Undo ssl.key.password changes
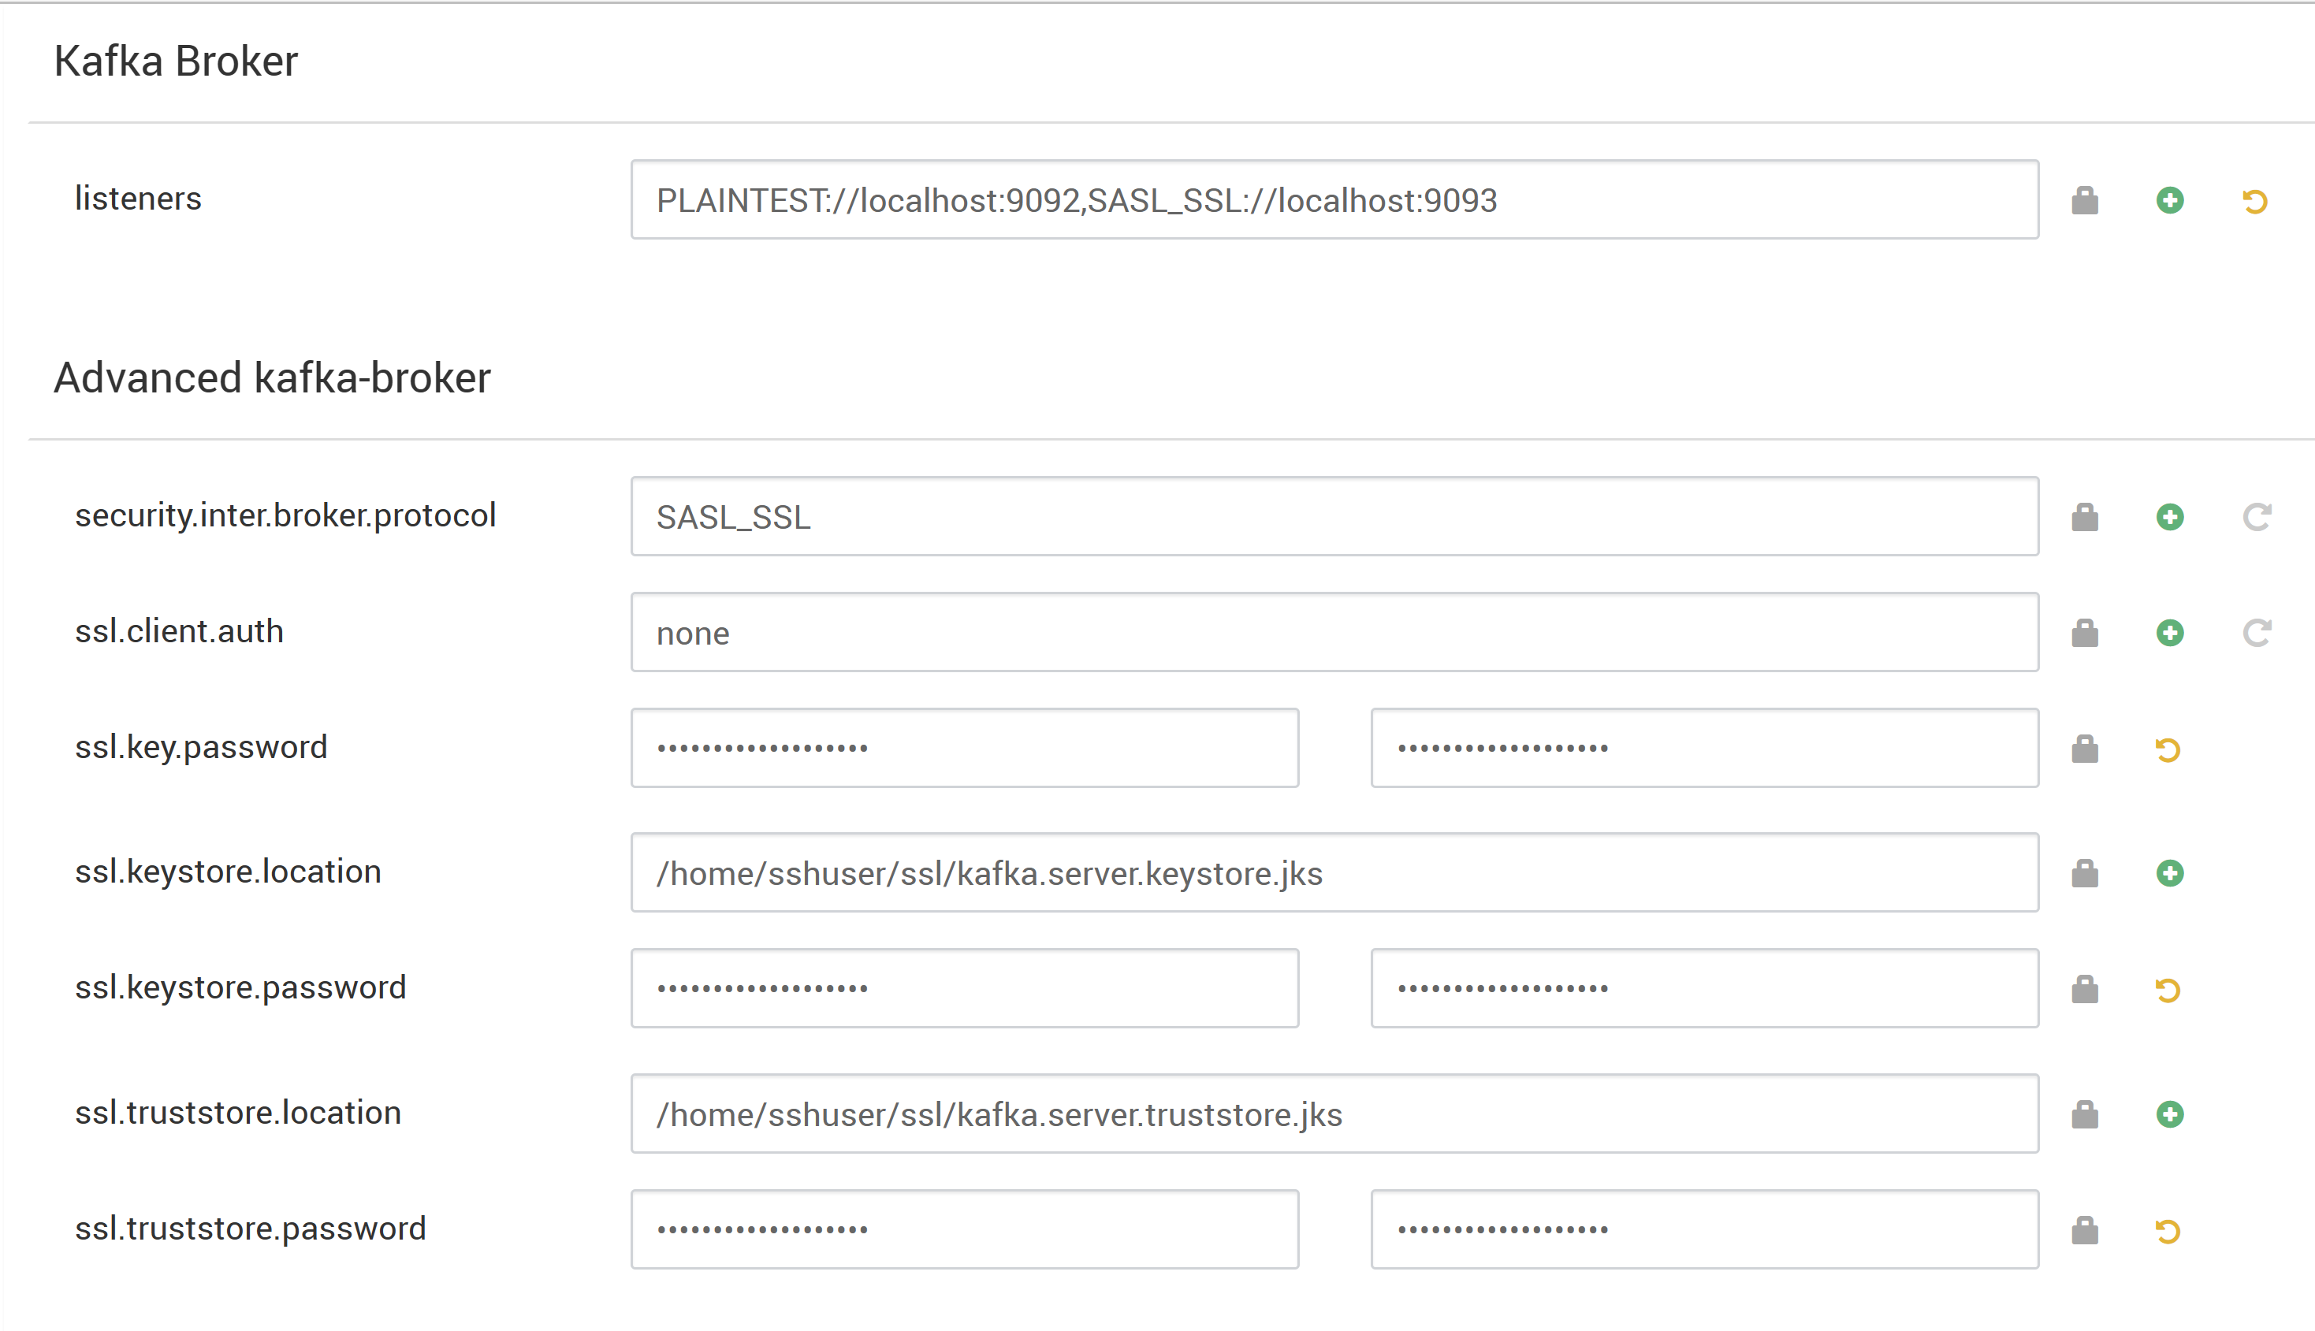 tap(2168, 750)
